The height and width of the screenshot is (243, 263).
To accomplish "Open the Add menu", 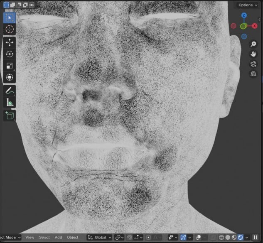I will (58, 238).
